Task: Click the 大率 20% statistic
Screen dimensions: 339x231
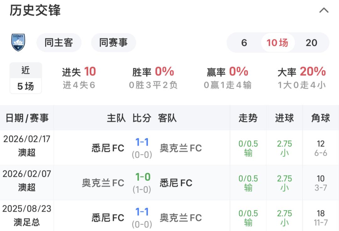Action: tap(302, 77)
